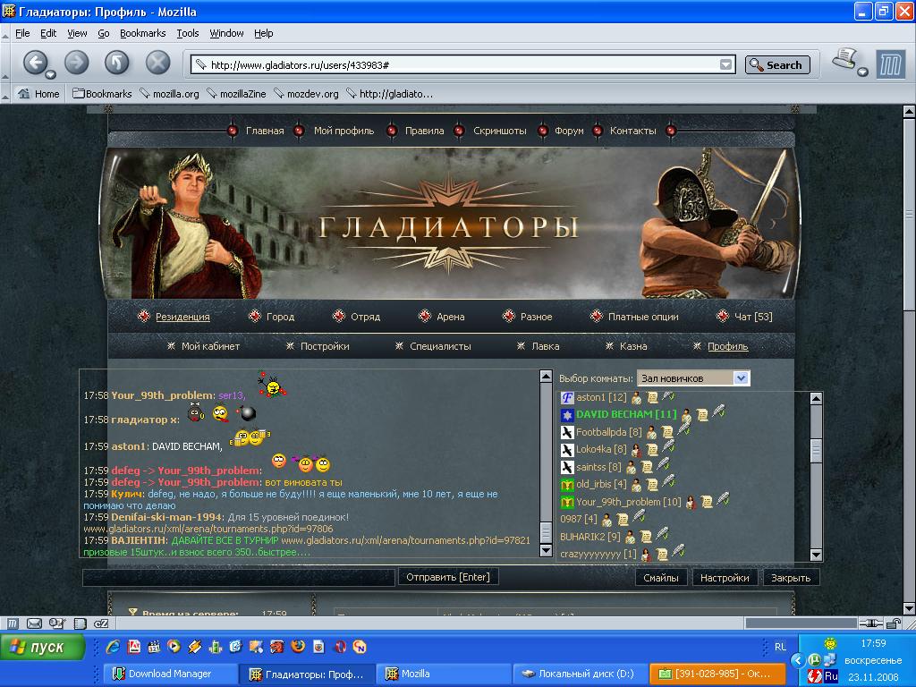Click the user list scrollbar down arrow
This screenshot has width=916, height=687.
click(815, 555)
